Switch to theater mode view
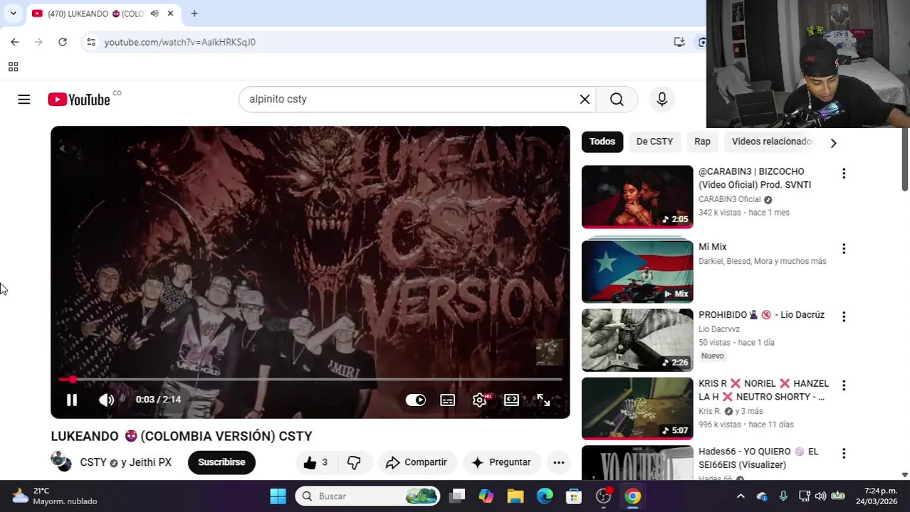Viewport: 910px width, 512px height. pyautogui.click(x=511, y=400)
